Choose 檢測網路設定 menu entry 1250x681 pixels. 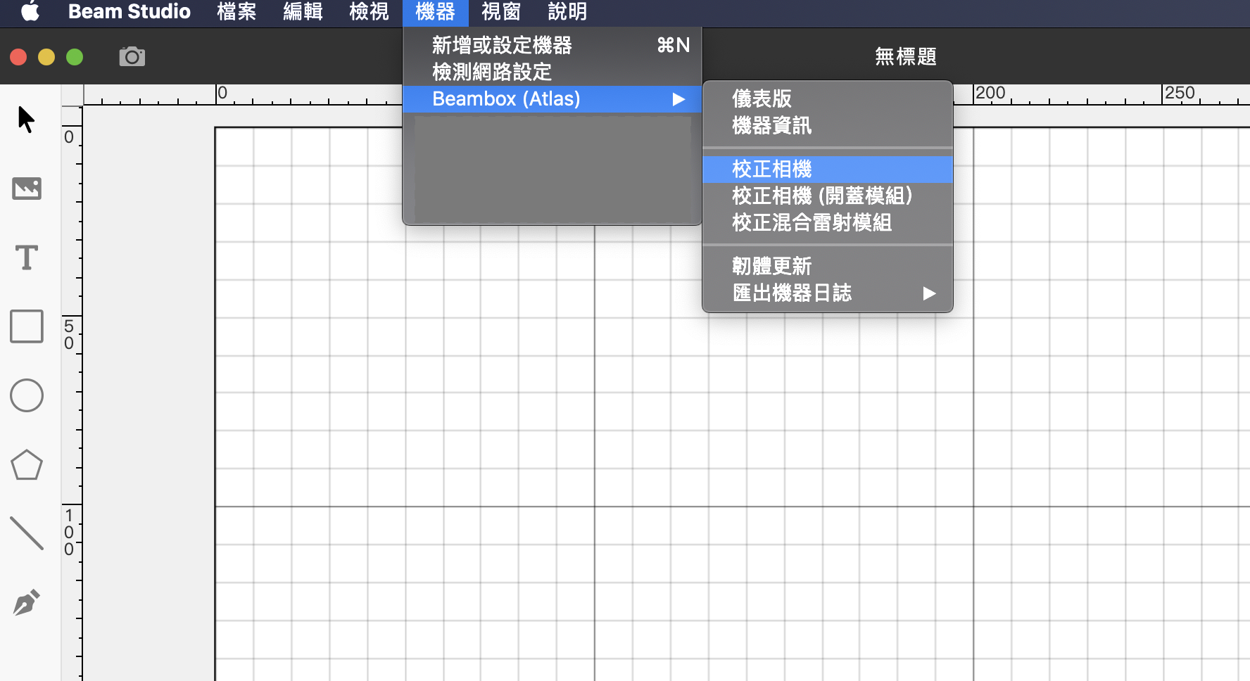point(552,72)
